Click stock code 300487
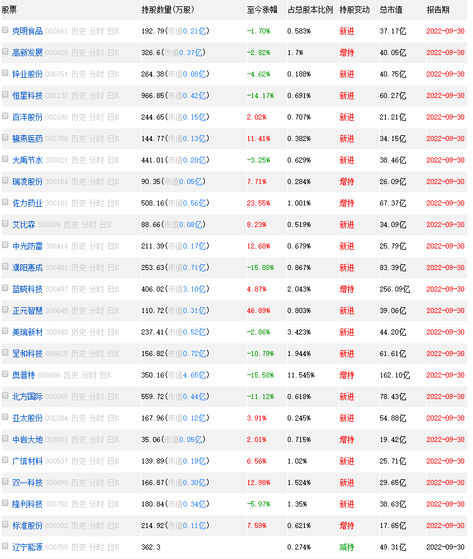473x559 pixels. 56,290
